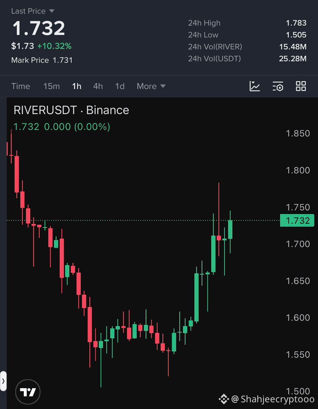Viewport: 318px width, 409px height.
Task: Click the 1.732 current price label on axis
Action: [297, 220]
